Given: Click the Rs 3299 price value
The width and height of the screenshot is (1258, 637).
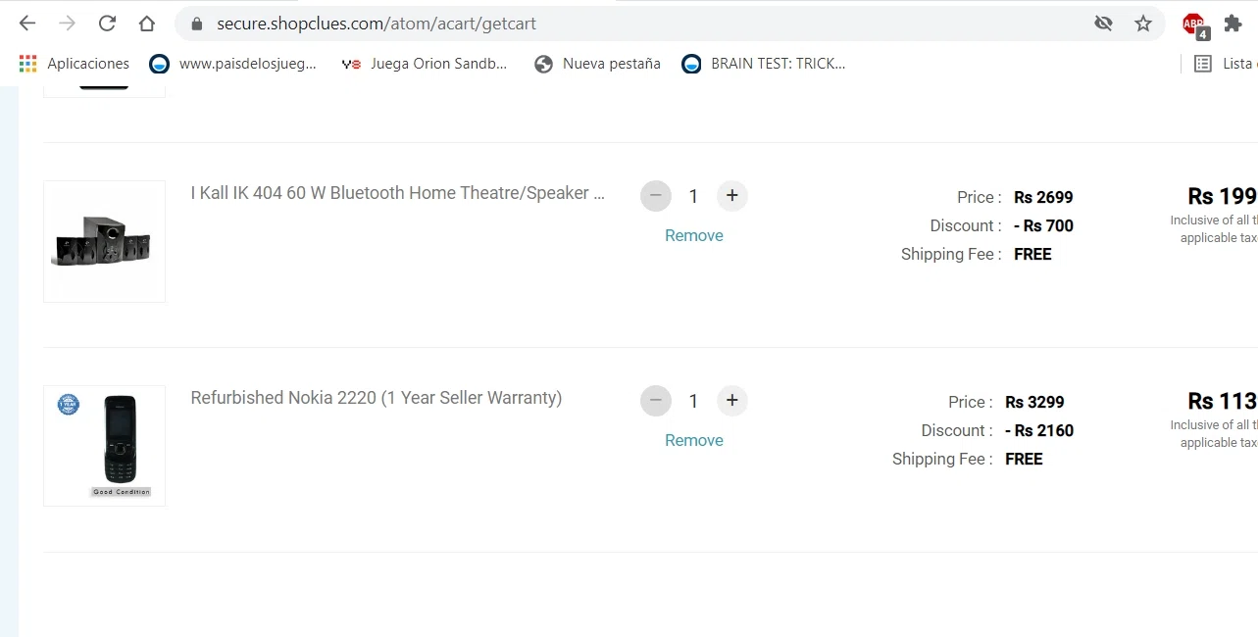Looking at the screenshot, I should coord(1034,402).
